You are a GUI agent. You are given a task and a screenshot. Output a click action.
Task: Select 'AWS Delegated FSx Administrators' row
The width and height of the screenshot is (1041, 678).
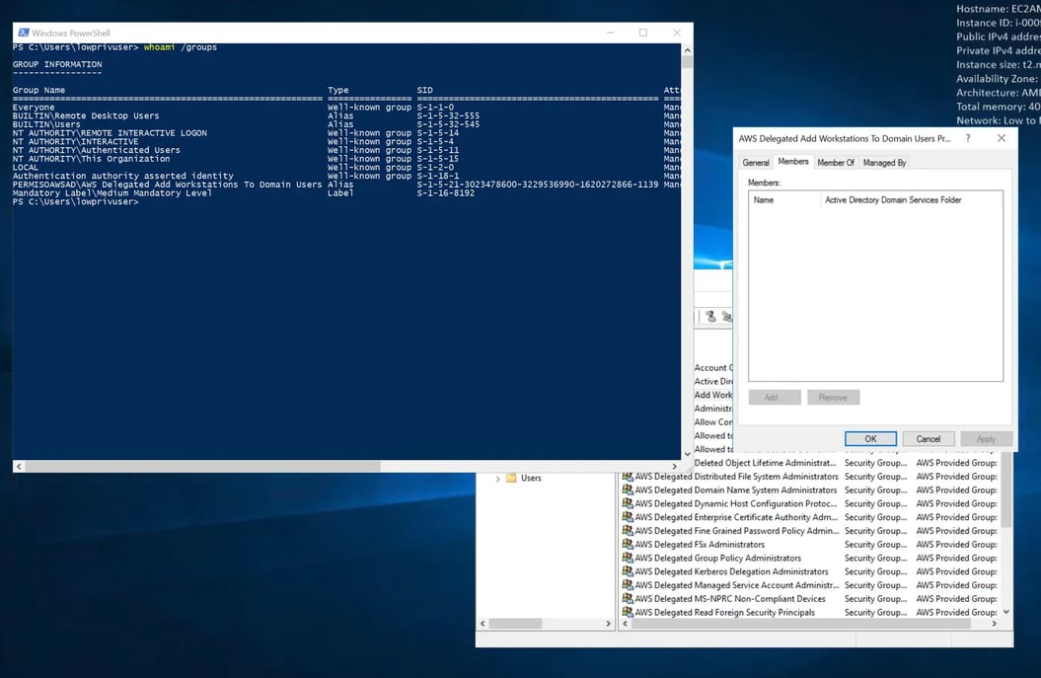[x=809, y=545]
